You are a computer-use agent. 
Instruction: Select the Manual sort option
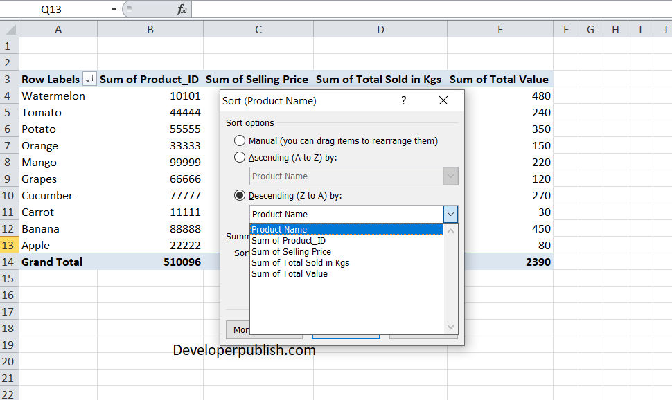pos(239,140)
